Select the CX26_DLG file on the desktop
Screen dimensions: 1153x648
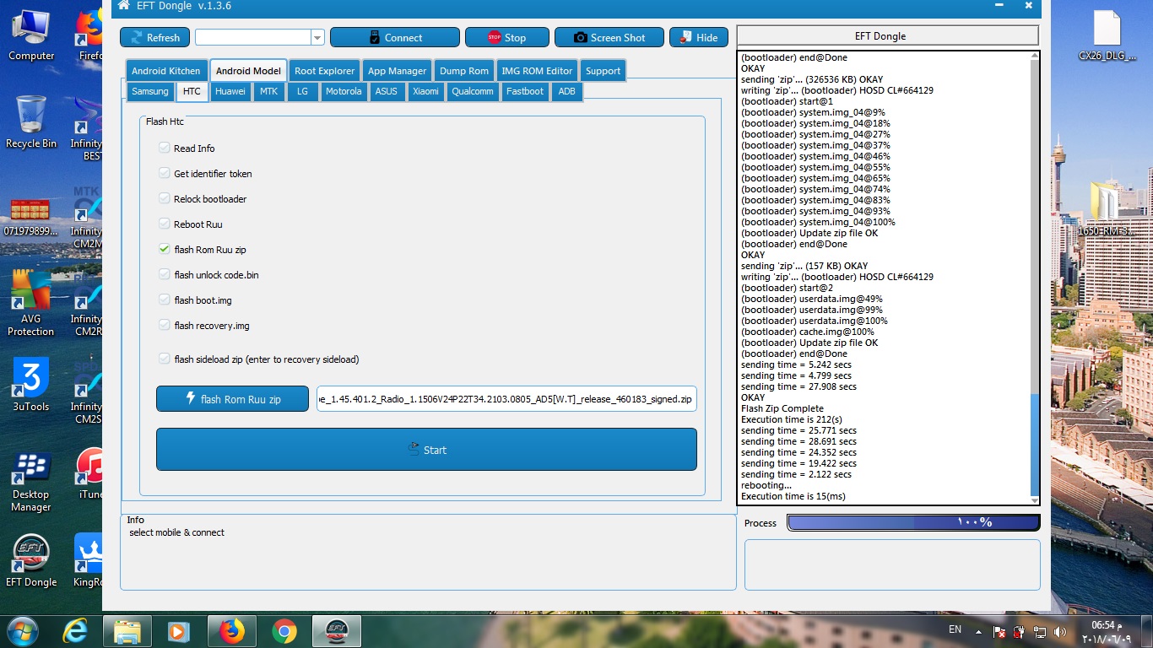click(1107, 36)
